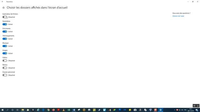Launch Microsoft Edge from taskbar
The width and height of the screenshot is (200, 112).
pyautogui.click(x=43, y=110)
